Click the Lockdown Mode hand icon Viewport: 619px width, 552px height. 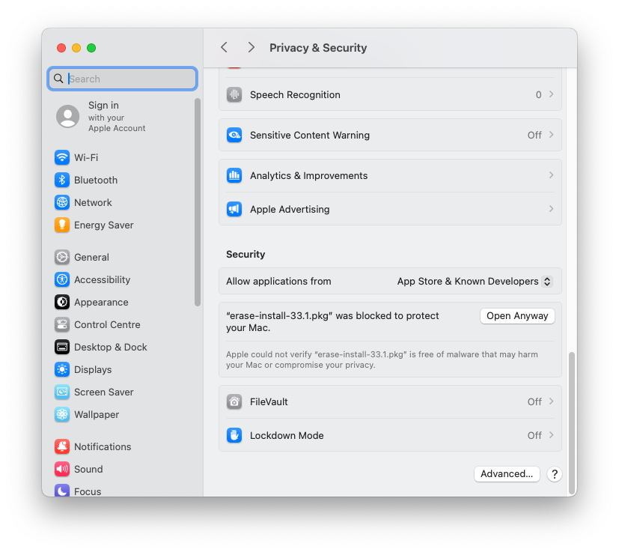coord(234,435)
